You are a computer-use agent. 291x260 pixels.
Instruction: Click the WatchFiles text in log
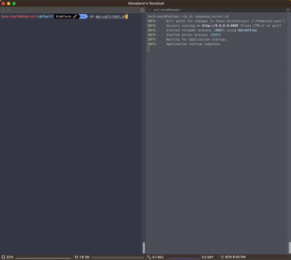[x=247, y=30]
